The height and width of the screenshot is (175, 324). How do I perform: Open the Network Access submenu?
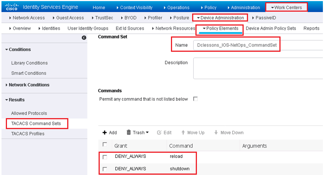[x=27, y=18]
